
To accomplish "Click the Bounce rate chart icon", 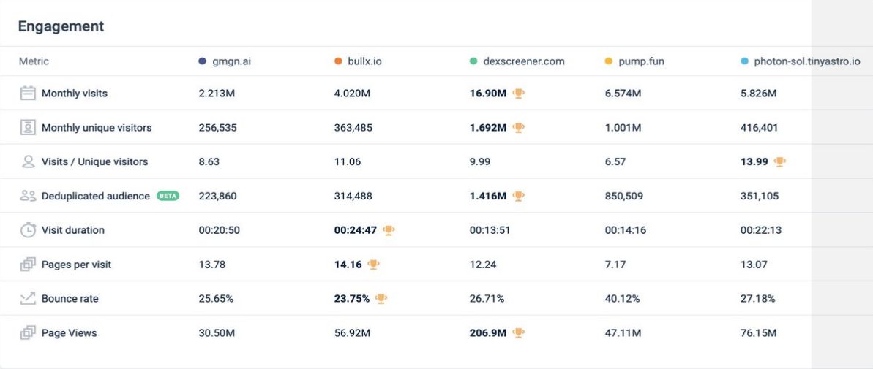I will (28, 298).
